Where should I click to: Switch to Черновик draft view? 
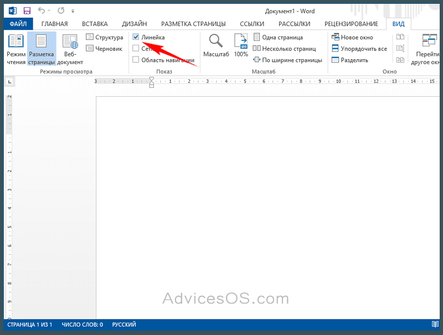click(104, 49)
